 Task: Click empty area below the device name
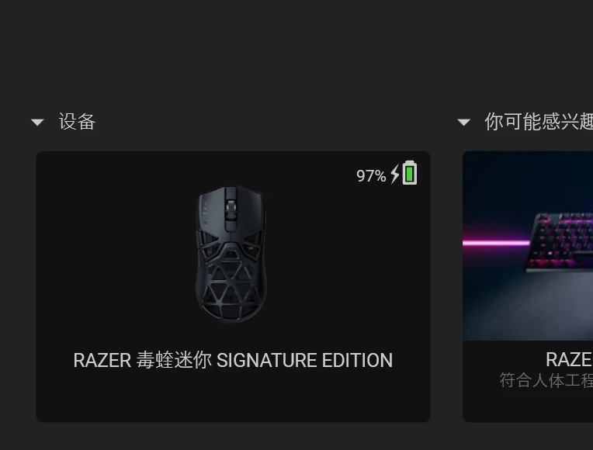(233, 397)
